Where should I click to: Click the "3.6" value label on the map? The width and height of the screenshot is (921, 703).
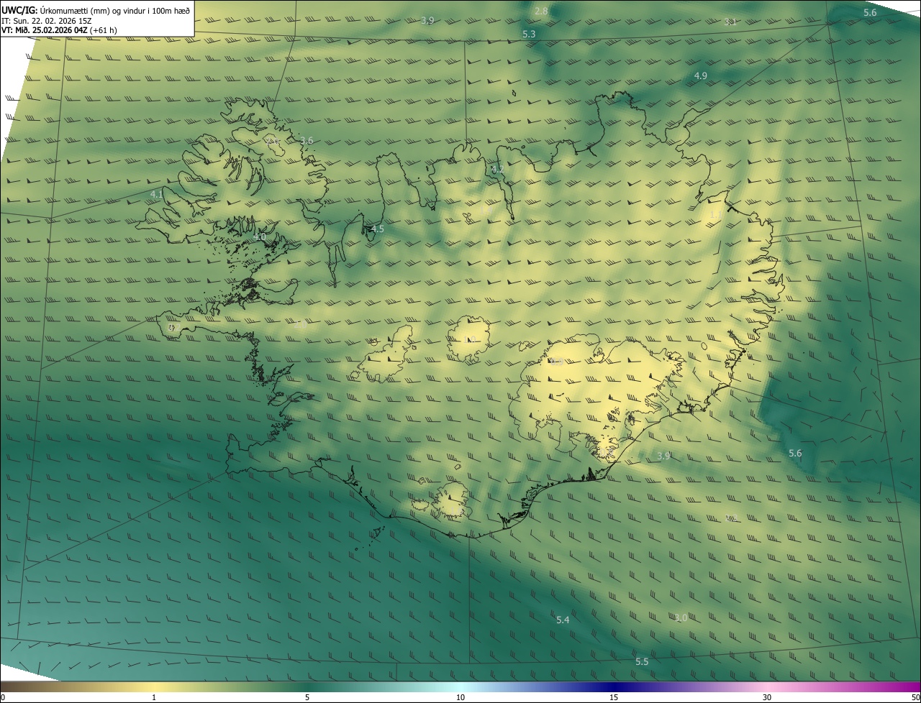[307, 140]
